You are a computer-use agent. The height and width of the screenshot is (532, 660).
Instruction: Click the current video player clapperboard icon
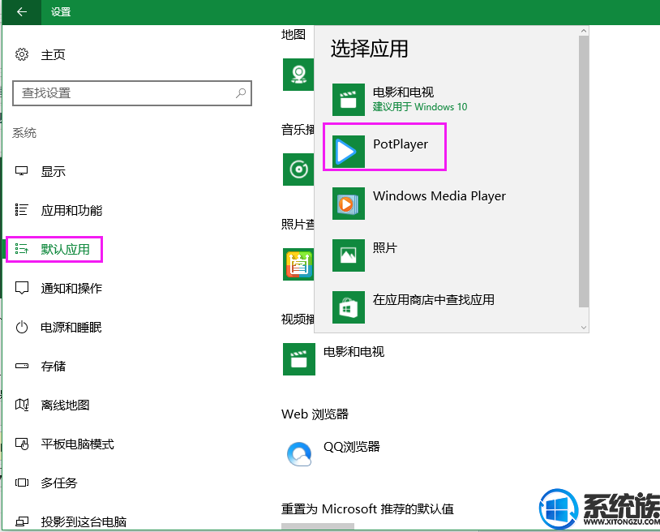coord(299,359)
